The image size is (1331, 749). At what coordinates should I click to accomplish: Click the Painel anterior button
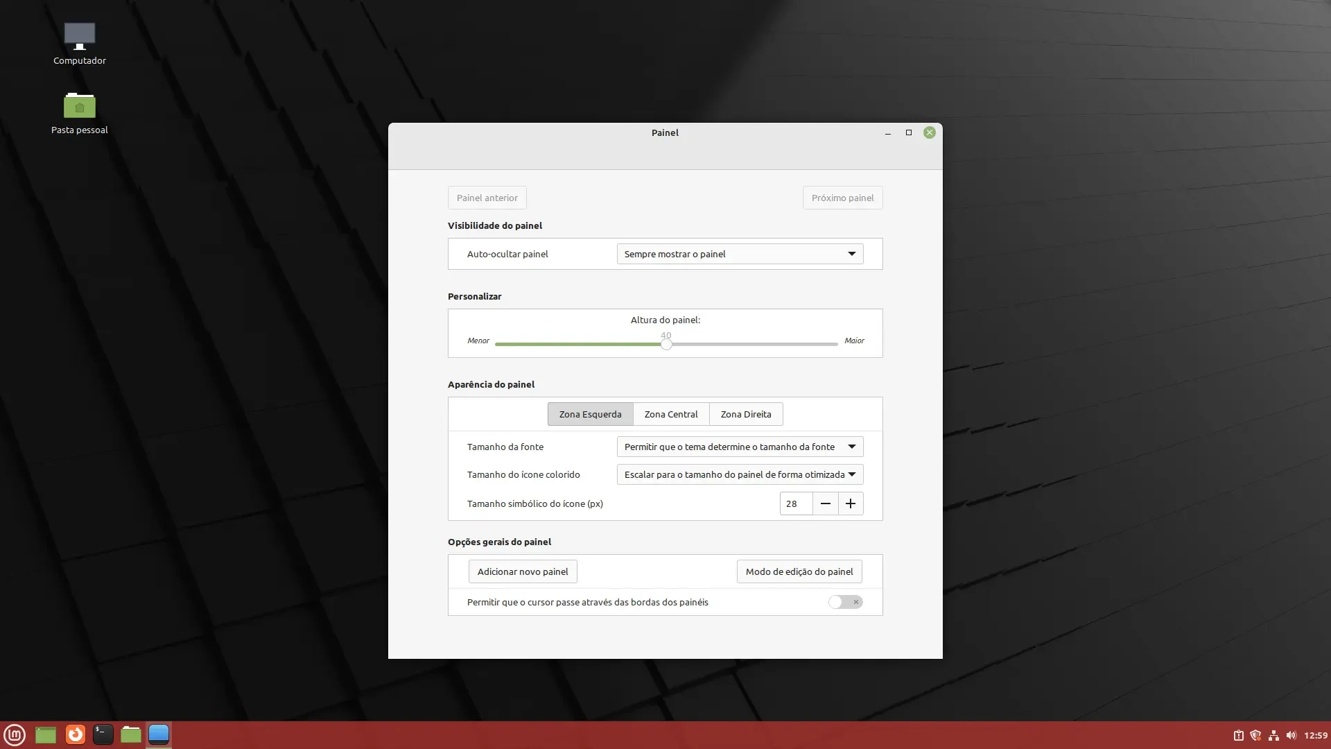tap(487, 198)
